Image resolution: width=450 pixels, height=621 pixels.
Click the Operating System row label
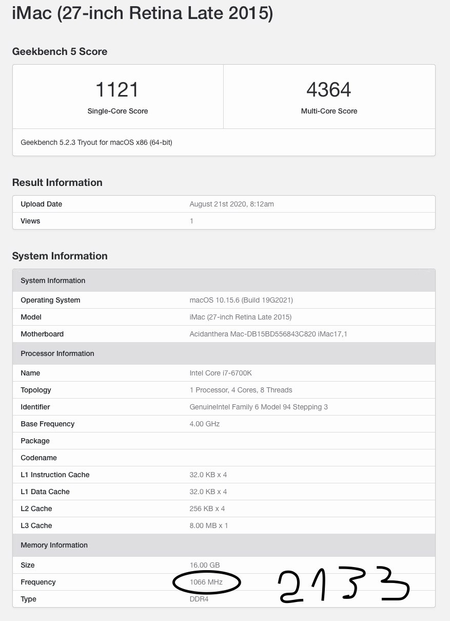coord(50,300)
